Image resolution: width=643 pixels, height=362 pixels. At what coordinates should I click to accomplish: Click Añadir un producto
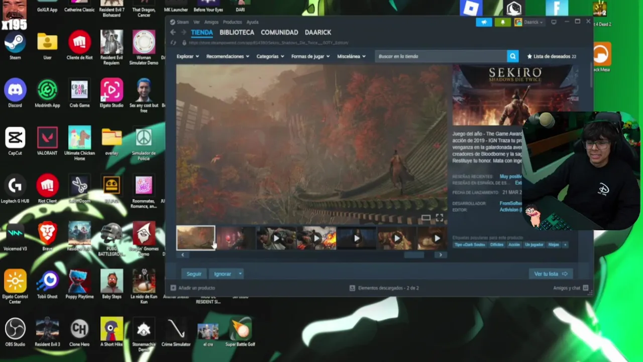192,288
